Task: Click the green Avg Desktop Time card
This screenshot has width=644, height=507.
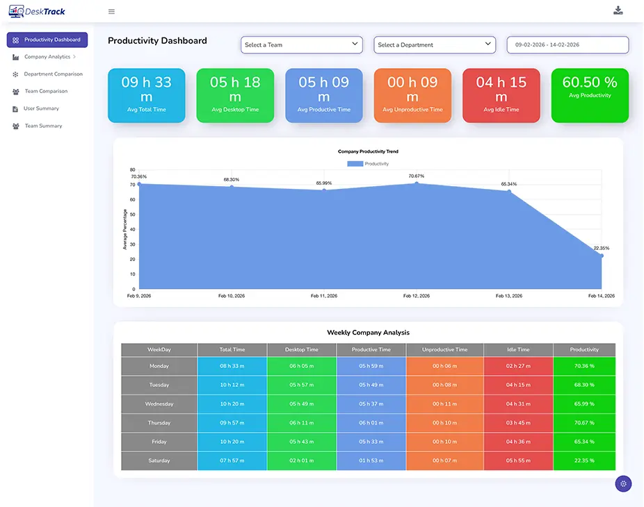Action: (235, 95)
